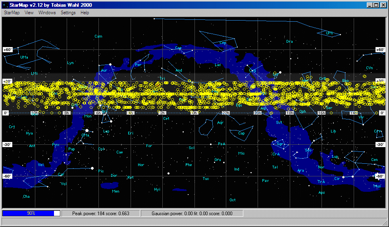Open the View menu
This screenshot has height=227, width=389.
pyautogui.click(x=29, y=13)
